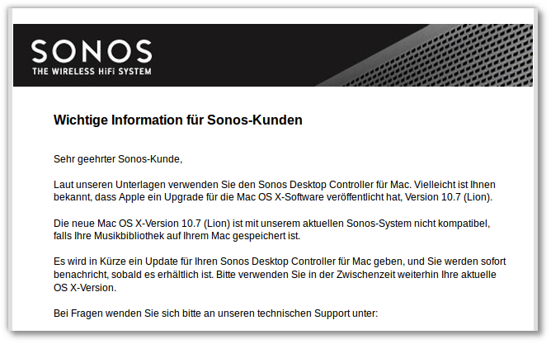Click the greeting "Sehr geehrter Sonos-Kunde"
Image resolution: width=551 pixels, height=344 pixels.
point(118,159)
